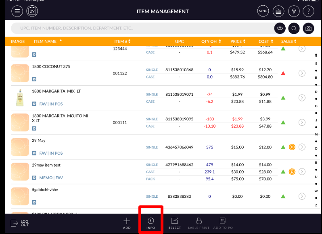The width and height of the screenshot is (322, 234).
Task: Open the calendar icon showing 29
Action: click(x=32, y=11)
